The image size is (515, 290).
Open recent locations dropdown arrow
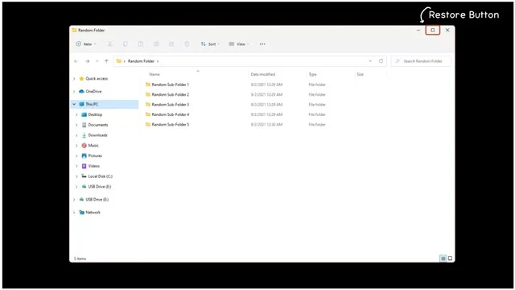point(97,61)
